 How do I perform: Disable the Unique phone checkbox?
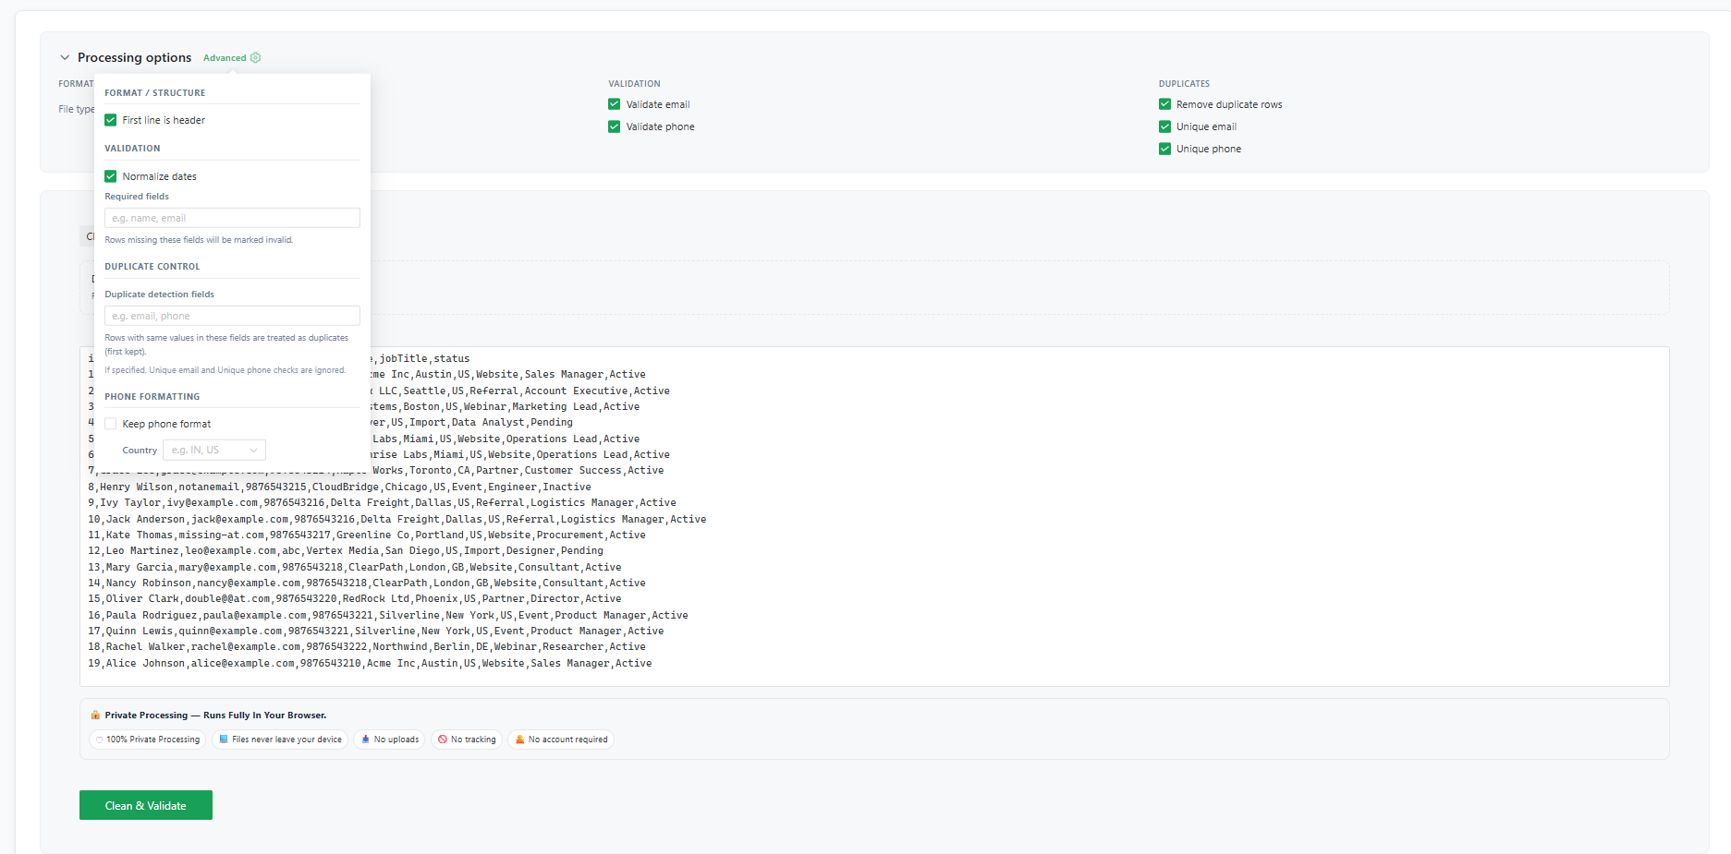pos(1164,149)
